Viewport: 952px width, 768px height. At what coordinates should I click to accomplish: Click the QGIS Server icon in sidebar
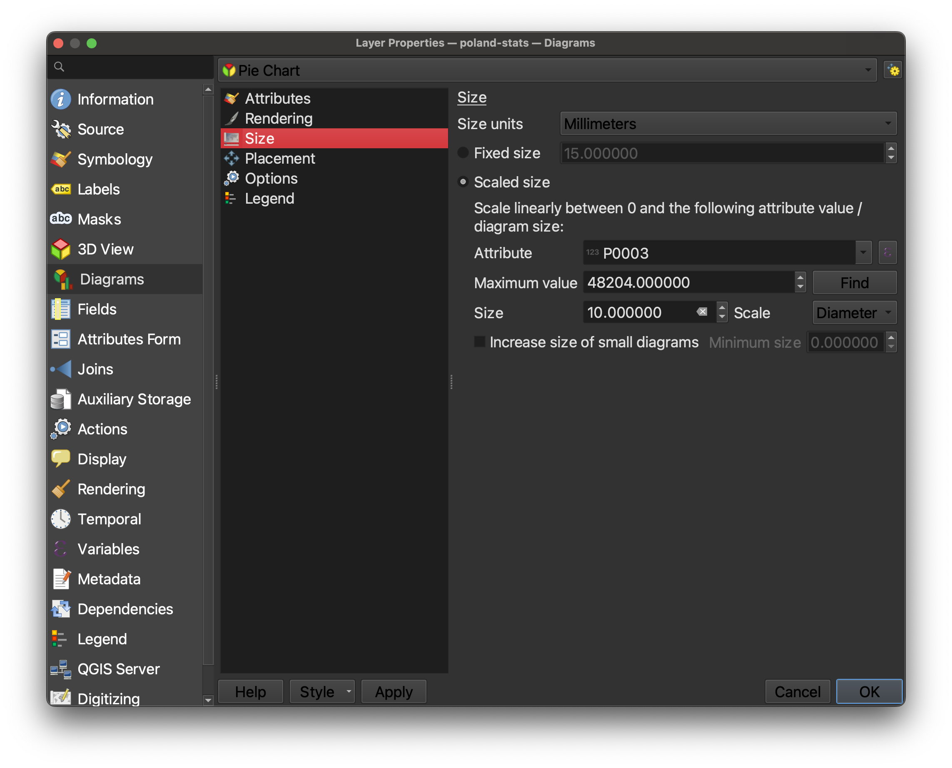coord(62,669)
